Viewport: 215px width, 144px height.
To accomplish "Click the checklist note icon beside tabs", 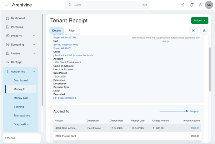I will [x=193, y=31].
